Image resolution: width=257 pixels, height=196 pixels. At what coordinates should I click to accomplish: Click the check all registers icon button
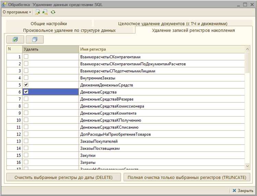tap(15, 40)
